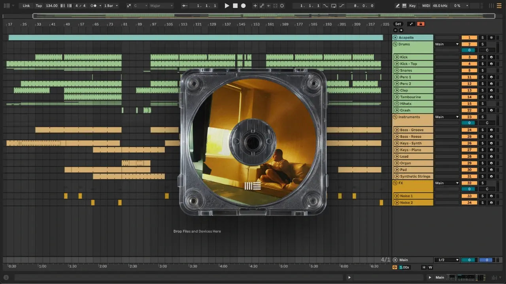506x284 pixels.
Task: Toggle the loop switch in transport
Action: click(x=334, y=6)
